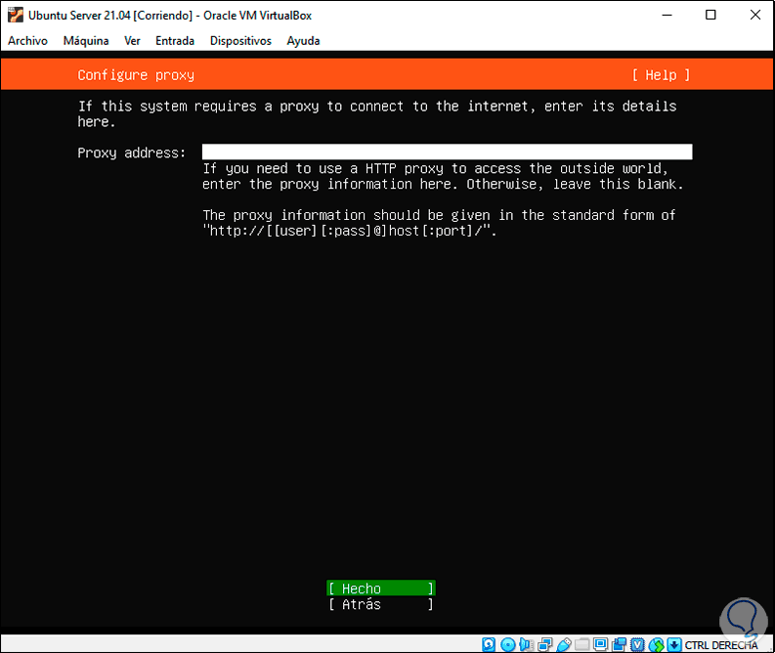
Task: Open the Ver menu
Action: pos(132,41)
